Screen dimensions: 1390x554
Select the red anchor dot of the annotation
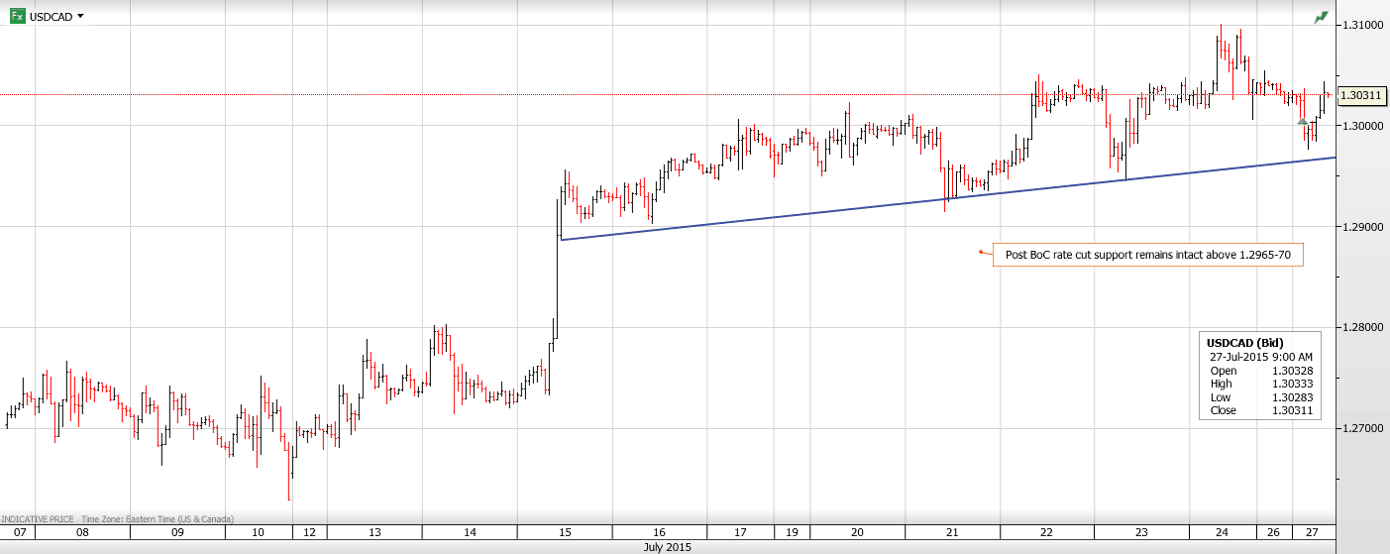click(x=980, y=253)
